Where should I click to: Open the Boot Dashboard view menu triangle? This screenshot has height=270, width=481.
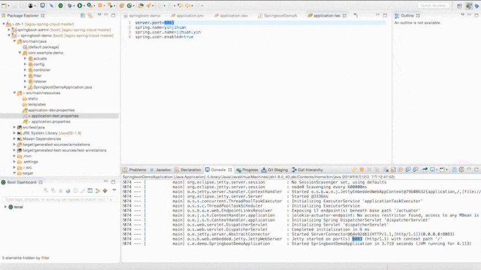pos(114,190)
